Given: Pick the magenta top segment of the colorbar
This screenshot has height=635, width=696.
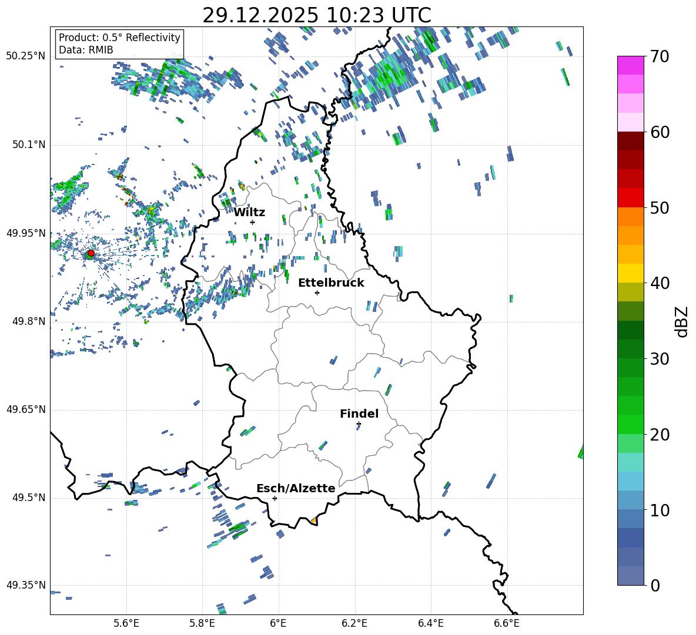Looking at the screenshot, I should point(631,65).
